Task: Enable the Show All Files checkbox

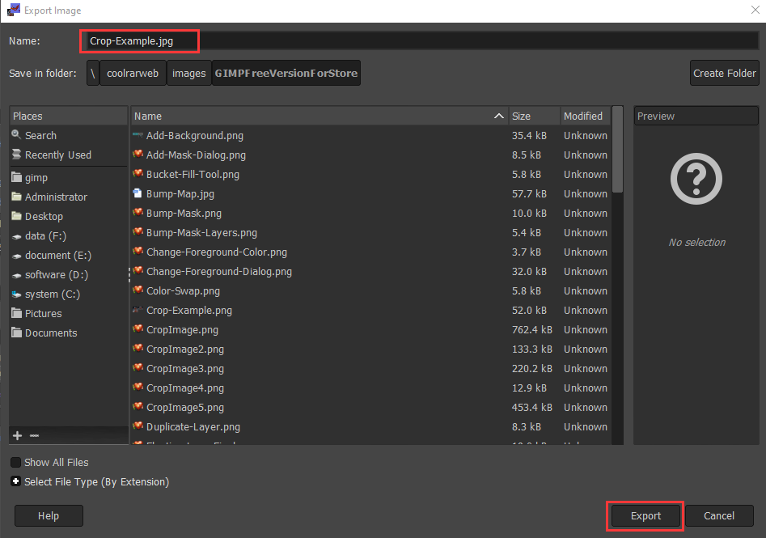Action: point(15,462)
